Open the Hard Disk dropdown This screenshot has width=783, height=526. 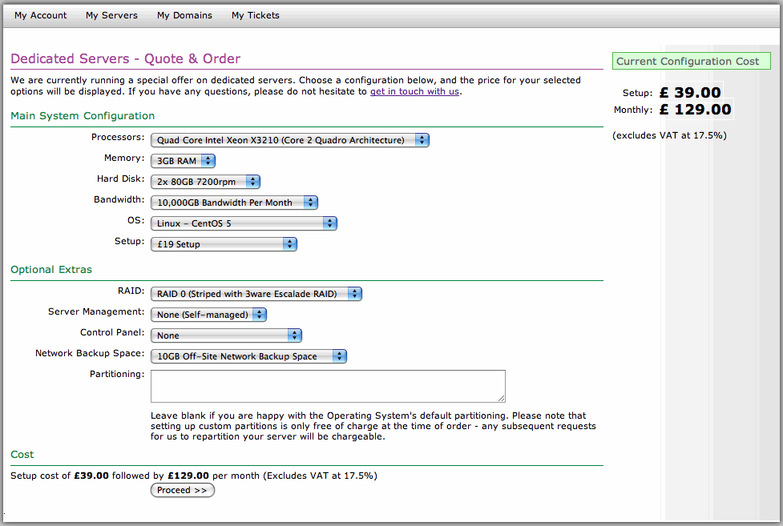[206, 182]
